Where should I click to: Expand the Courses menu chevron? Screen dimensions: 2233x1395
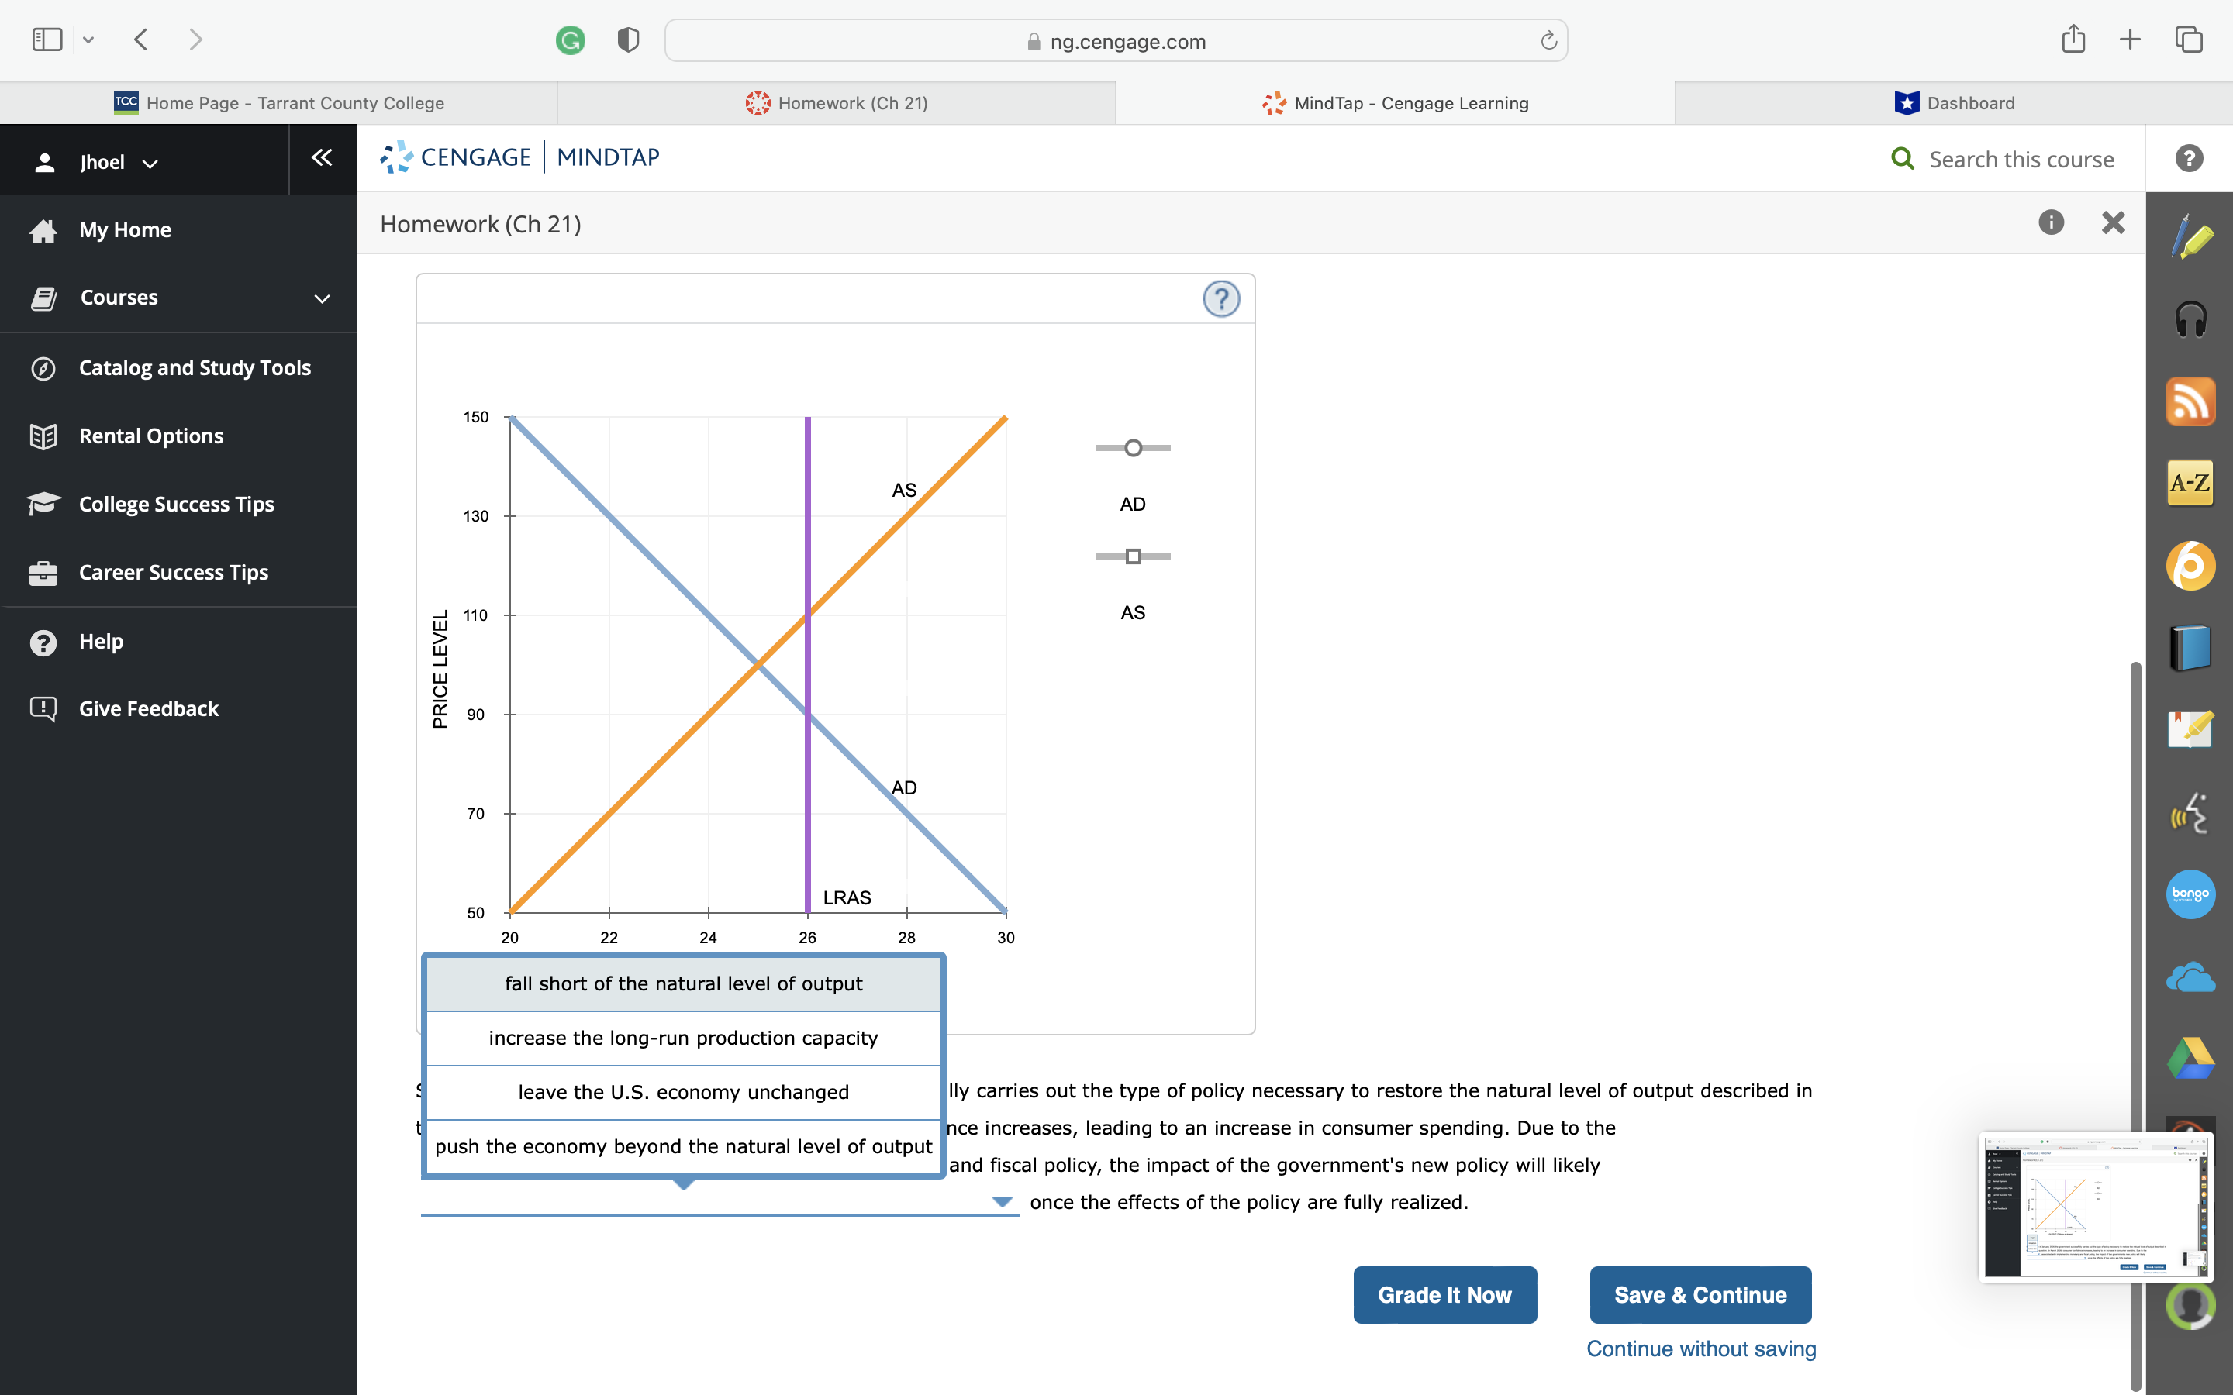322,298
